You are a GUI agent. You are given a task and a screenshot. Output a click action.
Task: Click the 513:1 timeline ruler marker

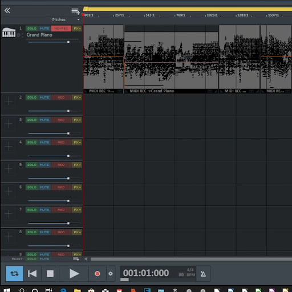tap(150, 15)
